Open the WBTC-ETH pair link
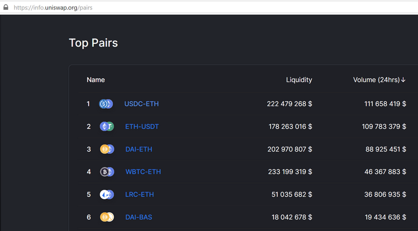 pos(143,172)
